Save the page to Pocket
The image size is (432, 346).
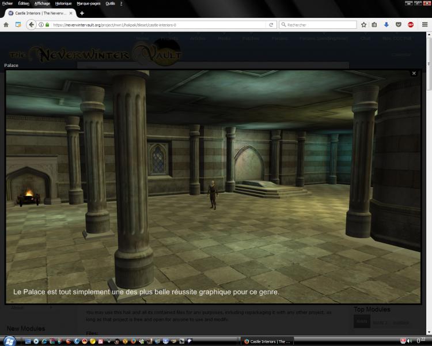coord(399,25)
